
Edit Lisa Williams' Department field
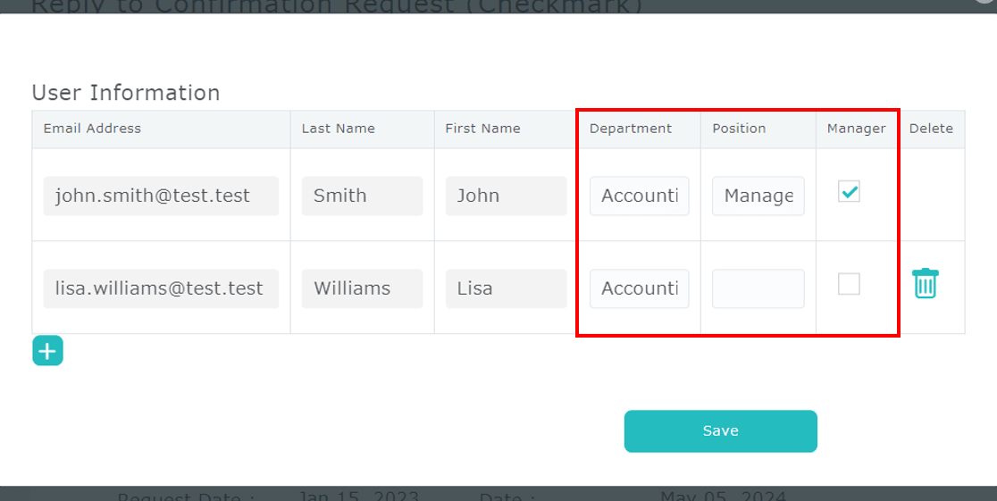pyautogui.click(x=639, y=288)
